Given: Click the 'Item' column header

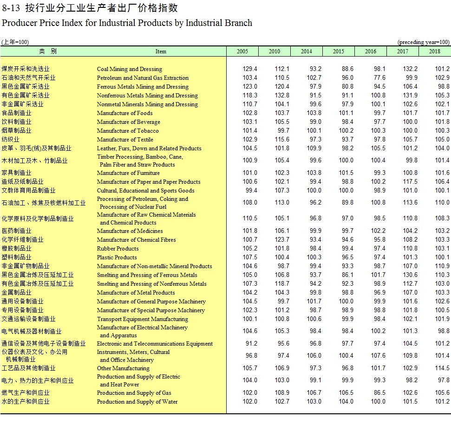Looking at the screenshot, I should tap(161, 51).
